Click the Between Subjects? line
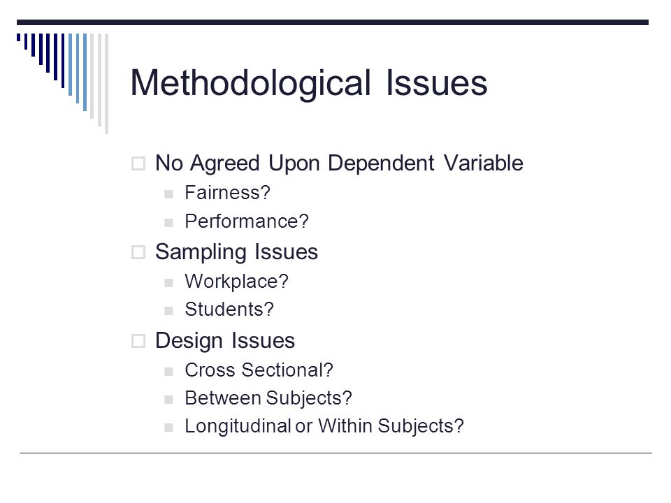The image size is (671, 503). pos(268,398)
